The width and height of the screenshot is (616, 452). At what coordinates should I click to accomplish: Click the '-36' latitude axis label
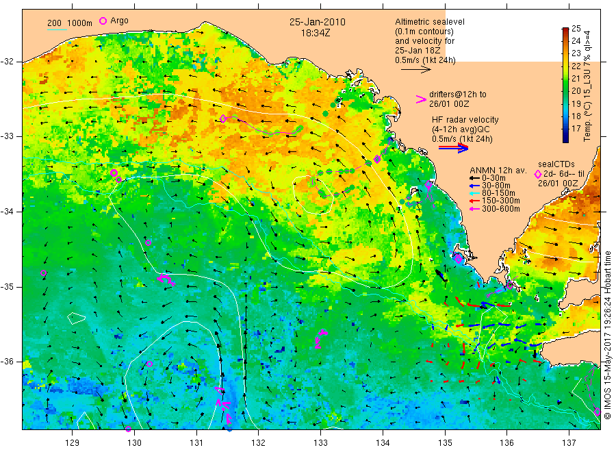coord(7,361)
